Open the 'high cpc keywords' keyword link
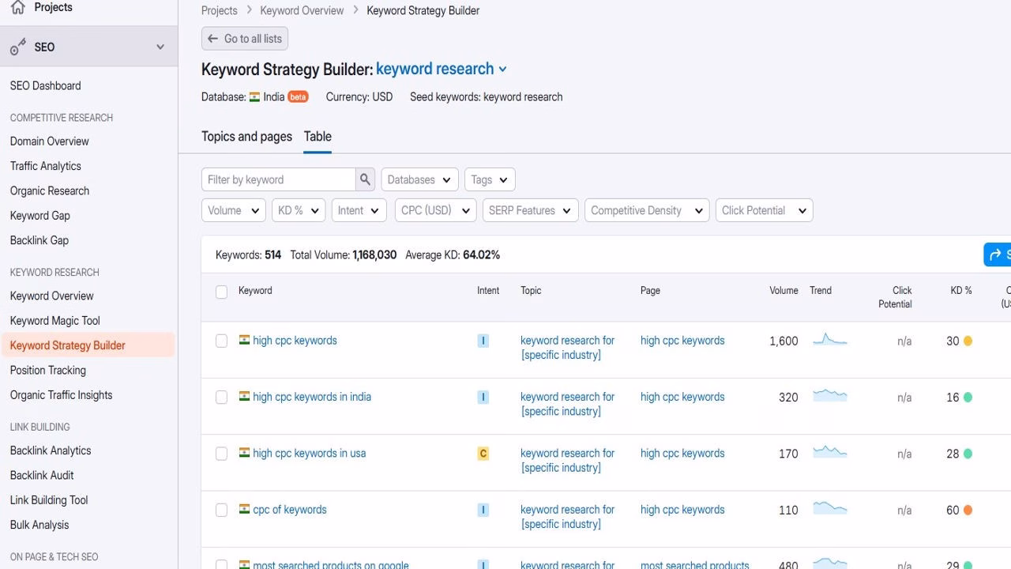1011x569 pixels. 295,341
